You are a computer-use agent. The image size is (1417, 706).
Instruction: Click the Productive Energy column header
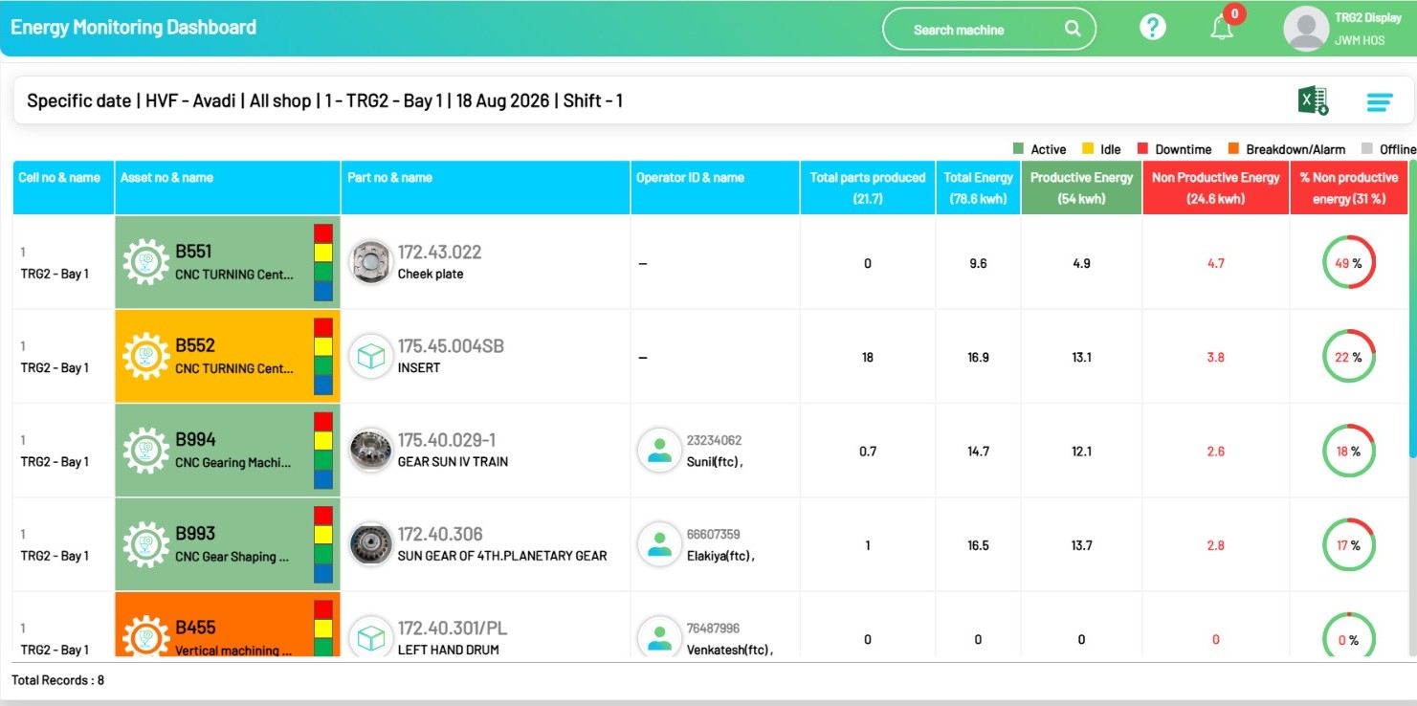click(1081, 188)
